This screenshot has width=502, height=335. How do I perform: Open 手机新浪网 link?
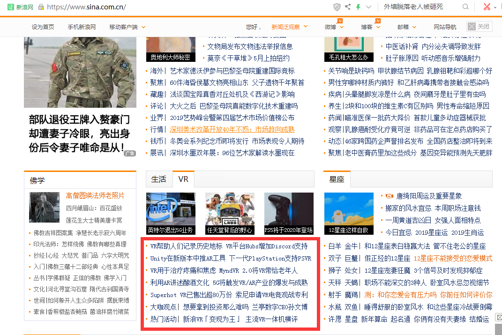click(82, 27)
